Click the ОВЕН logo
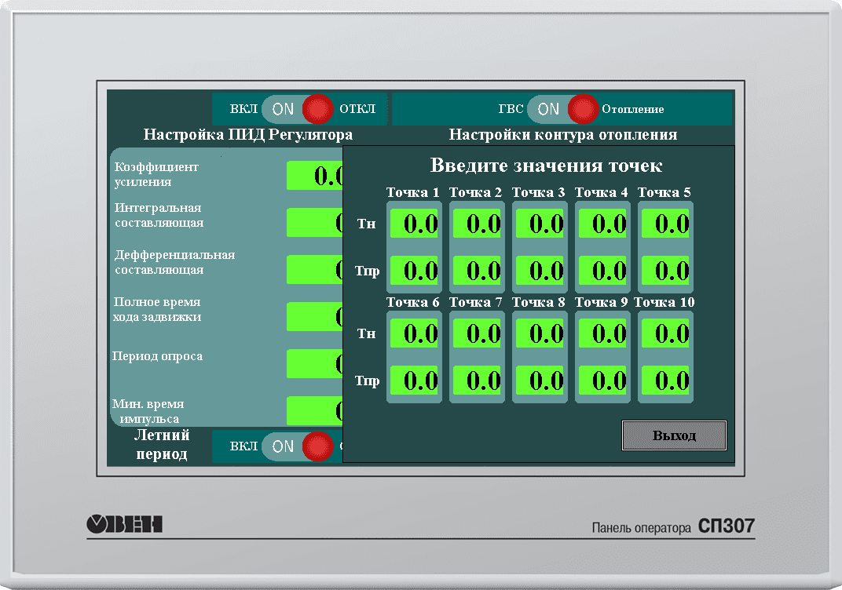The height and width of the screenshot is (590, 842). [123, 524]
